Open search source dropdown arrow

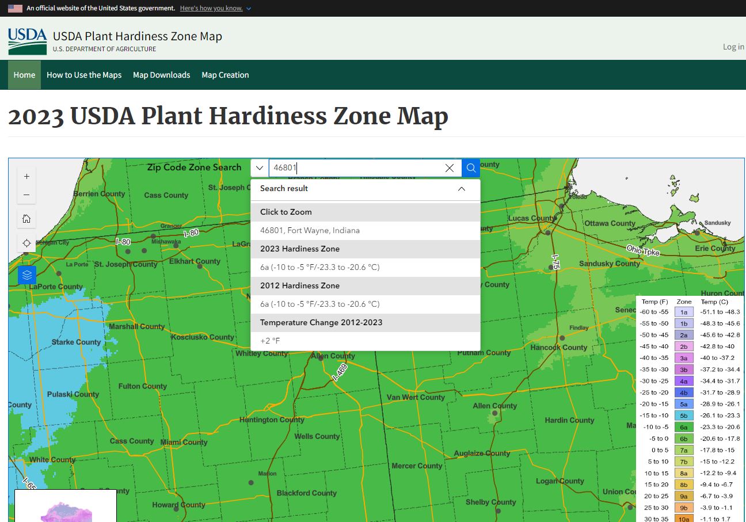coord(260,168)
